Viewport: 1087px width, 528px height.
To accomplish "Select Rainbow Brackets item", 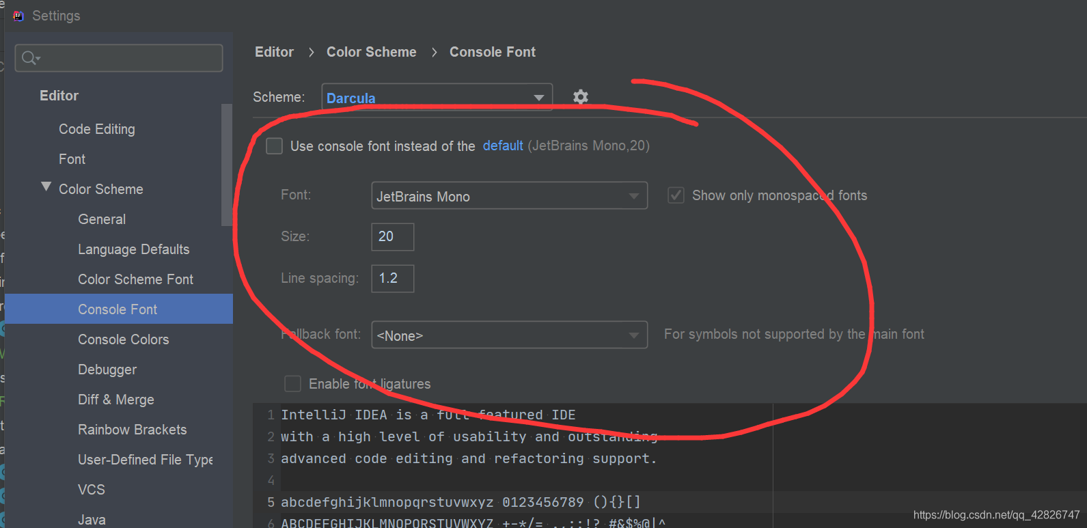I will tap(133, 430).
